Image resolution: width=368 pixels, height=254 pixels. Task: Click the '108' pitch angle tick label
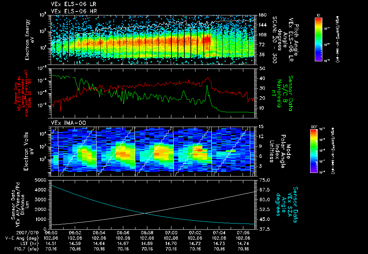click(x=262, y=35)
